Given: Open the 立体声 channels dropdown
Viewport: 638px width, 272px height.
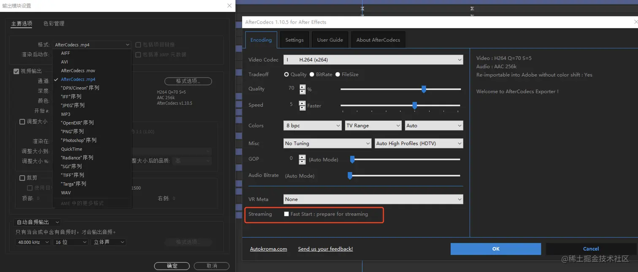Looking at the screenshot, I should 108,242.
